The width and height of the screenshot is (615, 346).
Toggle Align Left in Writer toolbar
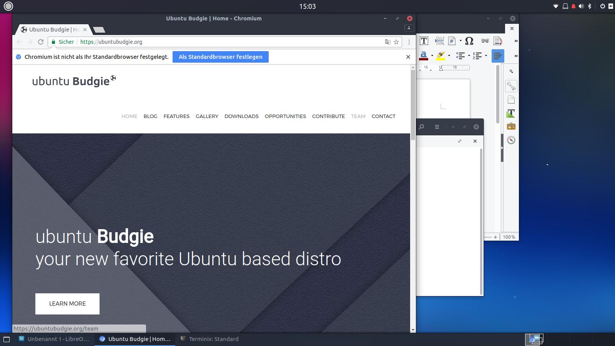point(498,56)
